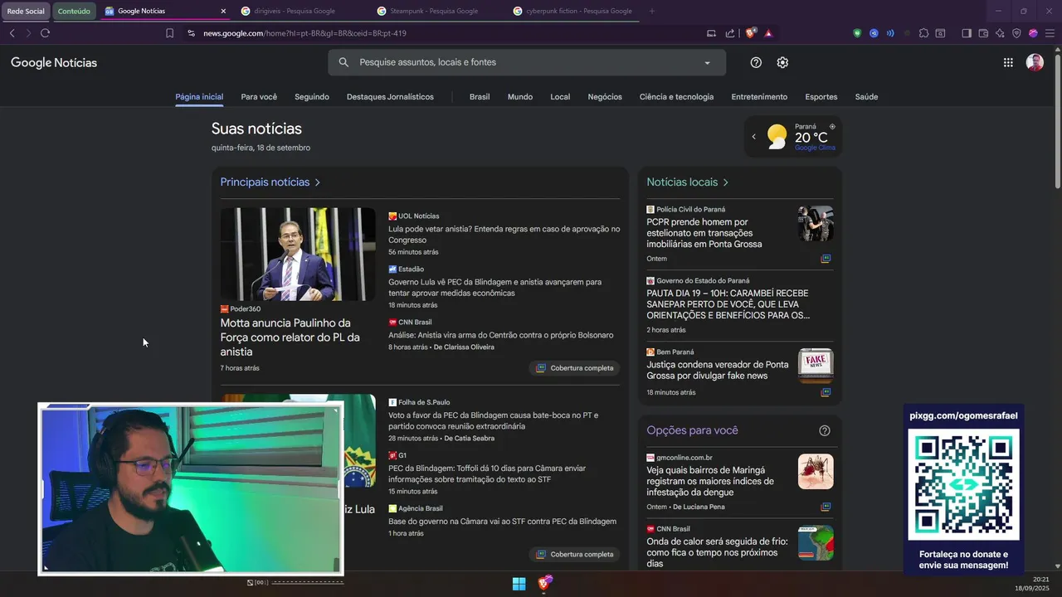This screenshot has height=597, width=1062.
Task: Open the Esportes section
Action: (821, 97)
